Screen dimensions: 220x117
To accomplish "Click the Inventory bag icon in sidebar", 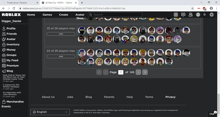I will (4, 45).
